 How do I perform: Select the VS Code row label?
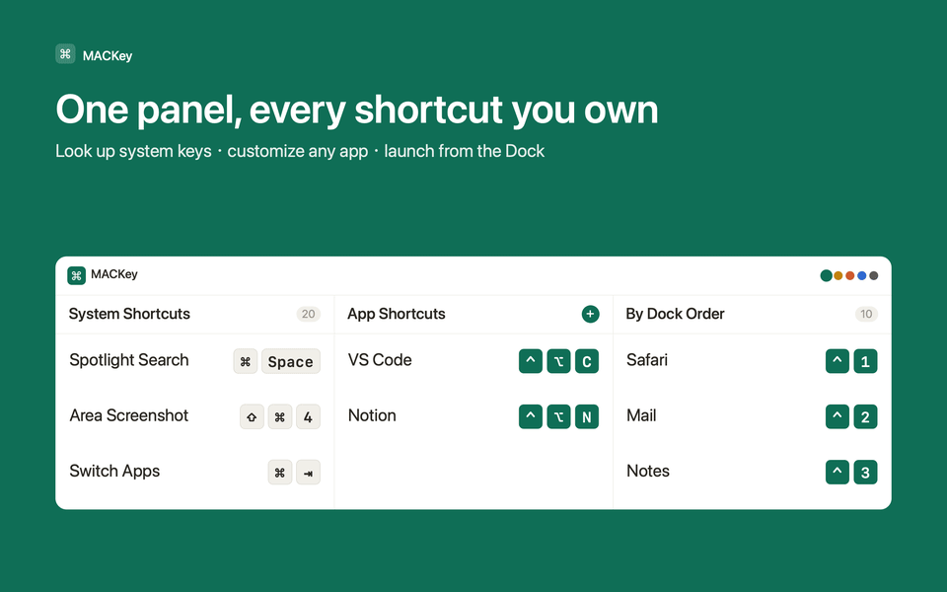coord(380,360)
